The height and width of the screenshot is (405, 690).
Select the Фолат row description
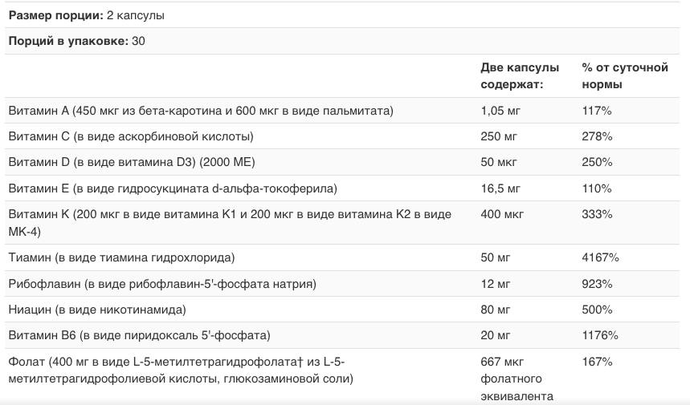[181, 370]
